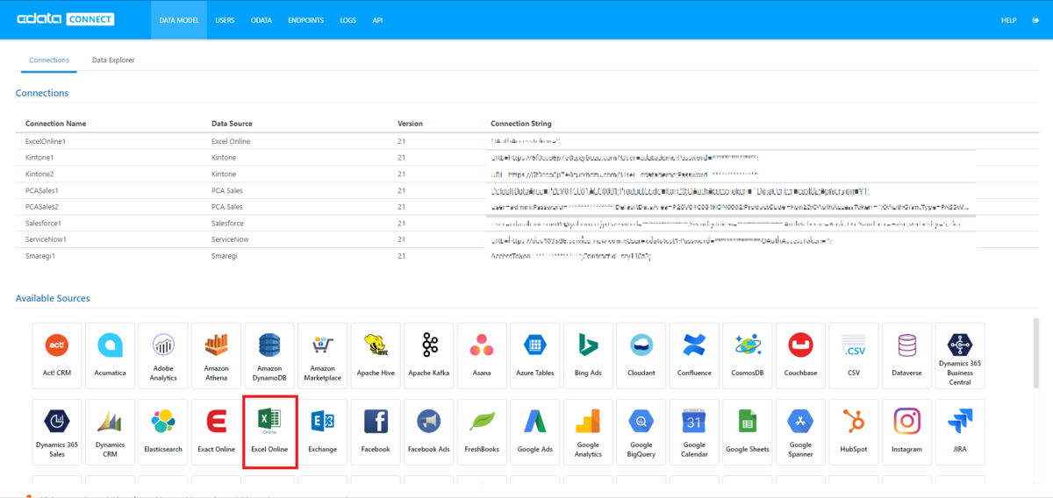Image resolution: width=1053 pixels, height=498 pixels.
Task: Open the Act! CRM source tile
Action: tap(57, 355)
